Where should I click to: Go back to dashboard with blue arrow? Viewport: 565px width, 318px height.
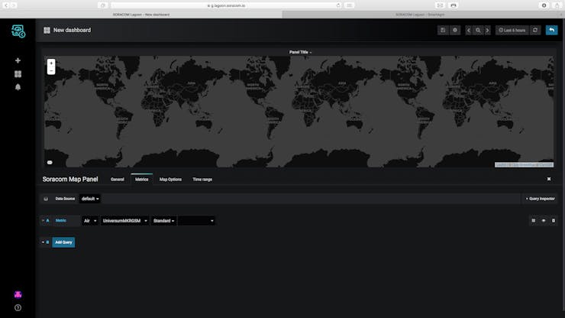tap(552, 31)
